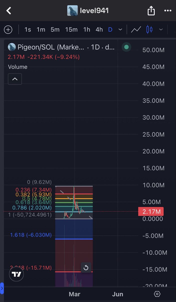Open chart settings hexagon icon
176x302 pixels.
[157, 294]
